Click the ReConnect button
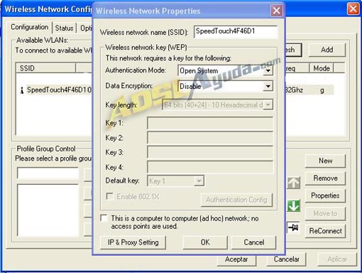The height and width of the screenshot is (273, 362). tap(325, 231)
